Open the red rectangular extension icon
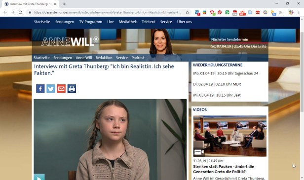The width and height of the screenshot is (304, 180). tap(258, 12)
